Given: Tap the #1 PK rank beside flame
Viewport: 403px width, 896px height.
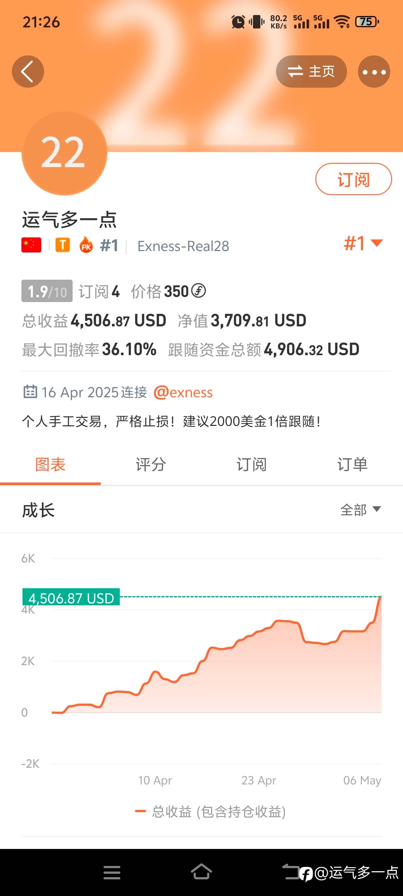Looking at the screenshot, I should [x=109, y=245].
